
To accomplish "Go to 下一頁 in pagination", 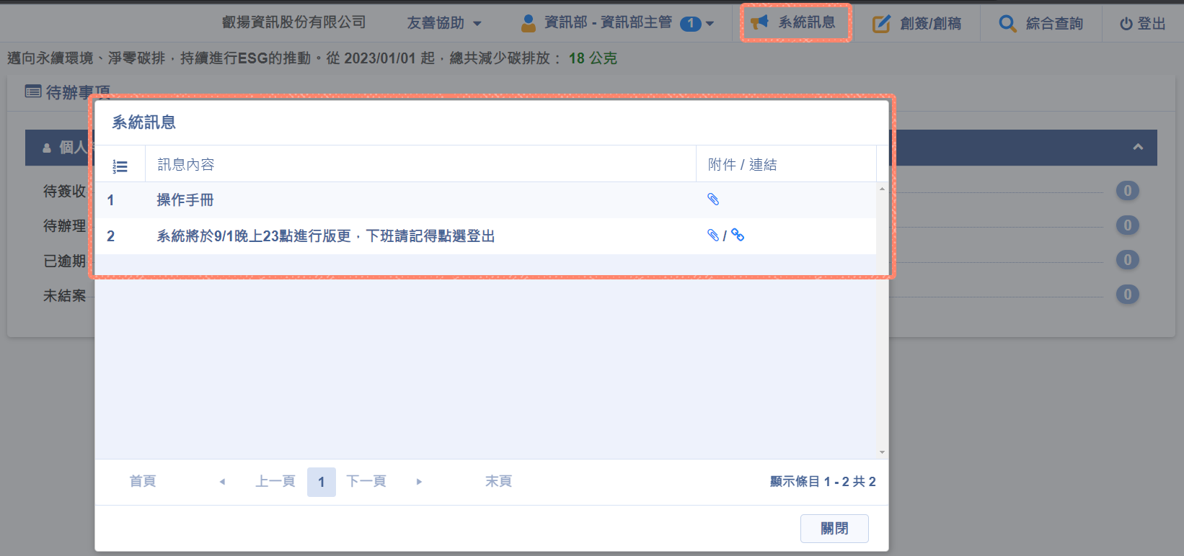I will (x=366, y=481).
